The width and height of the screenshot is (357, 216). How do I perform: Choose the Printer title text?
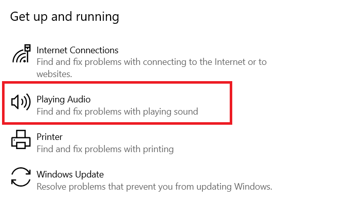(50, 137)
